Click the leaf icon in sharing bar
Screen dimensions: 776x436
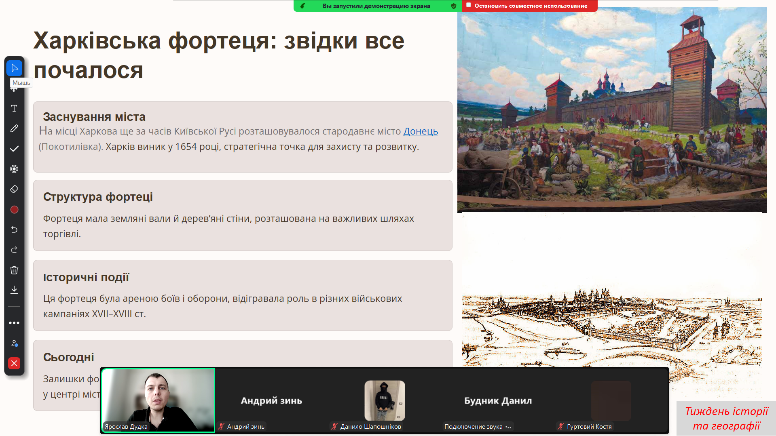pos(302,6)
